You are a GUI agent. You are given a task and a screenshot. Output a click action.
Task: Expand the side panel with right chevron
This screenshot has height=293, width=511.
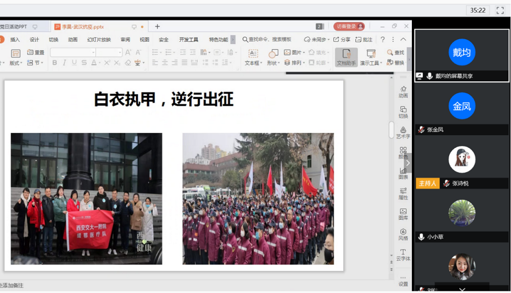click(408, 163)
